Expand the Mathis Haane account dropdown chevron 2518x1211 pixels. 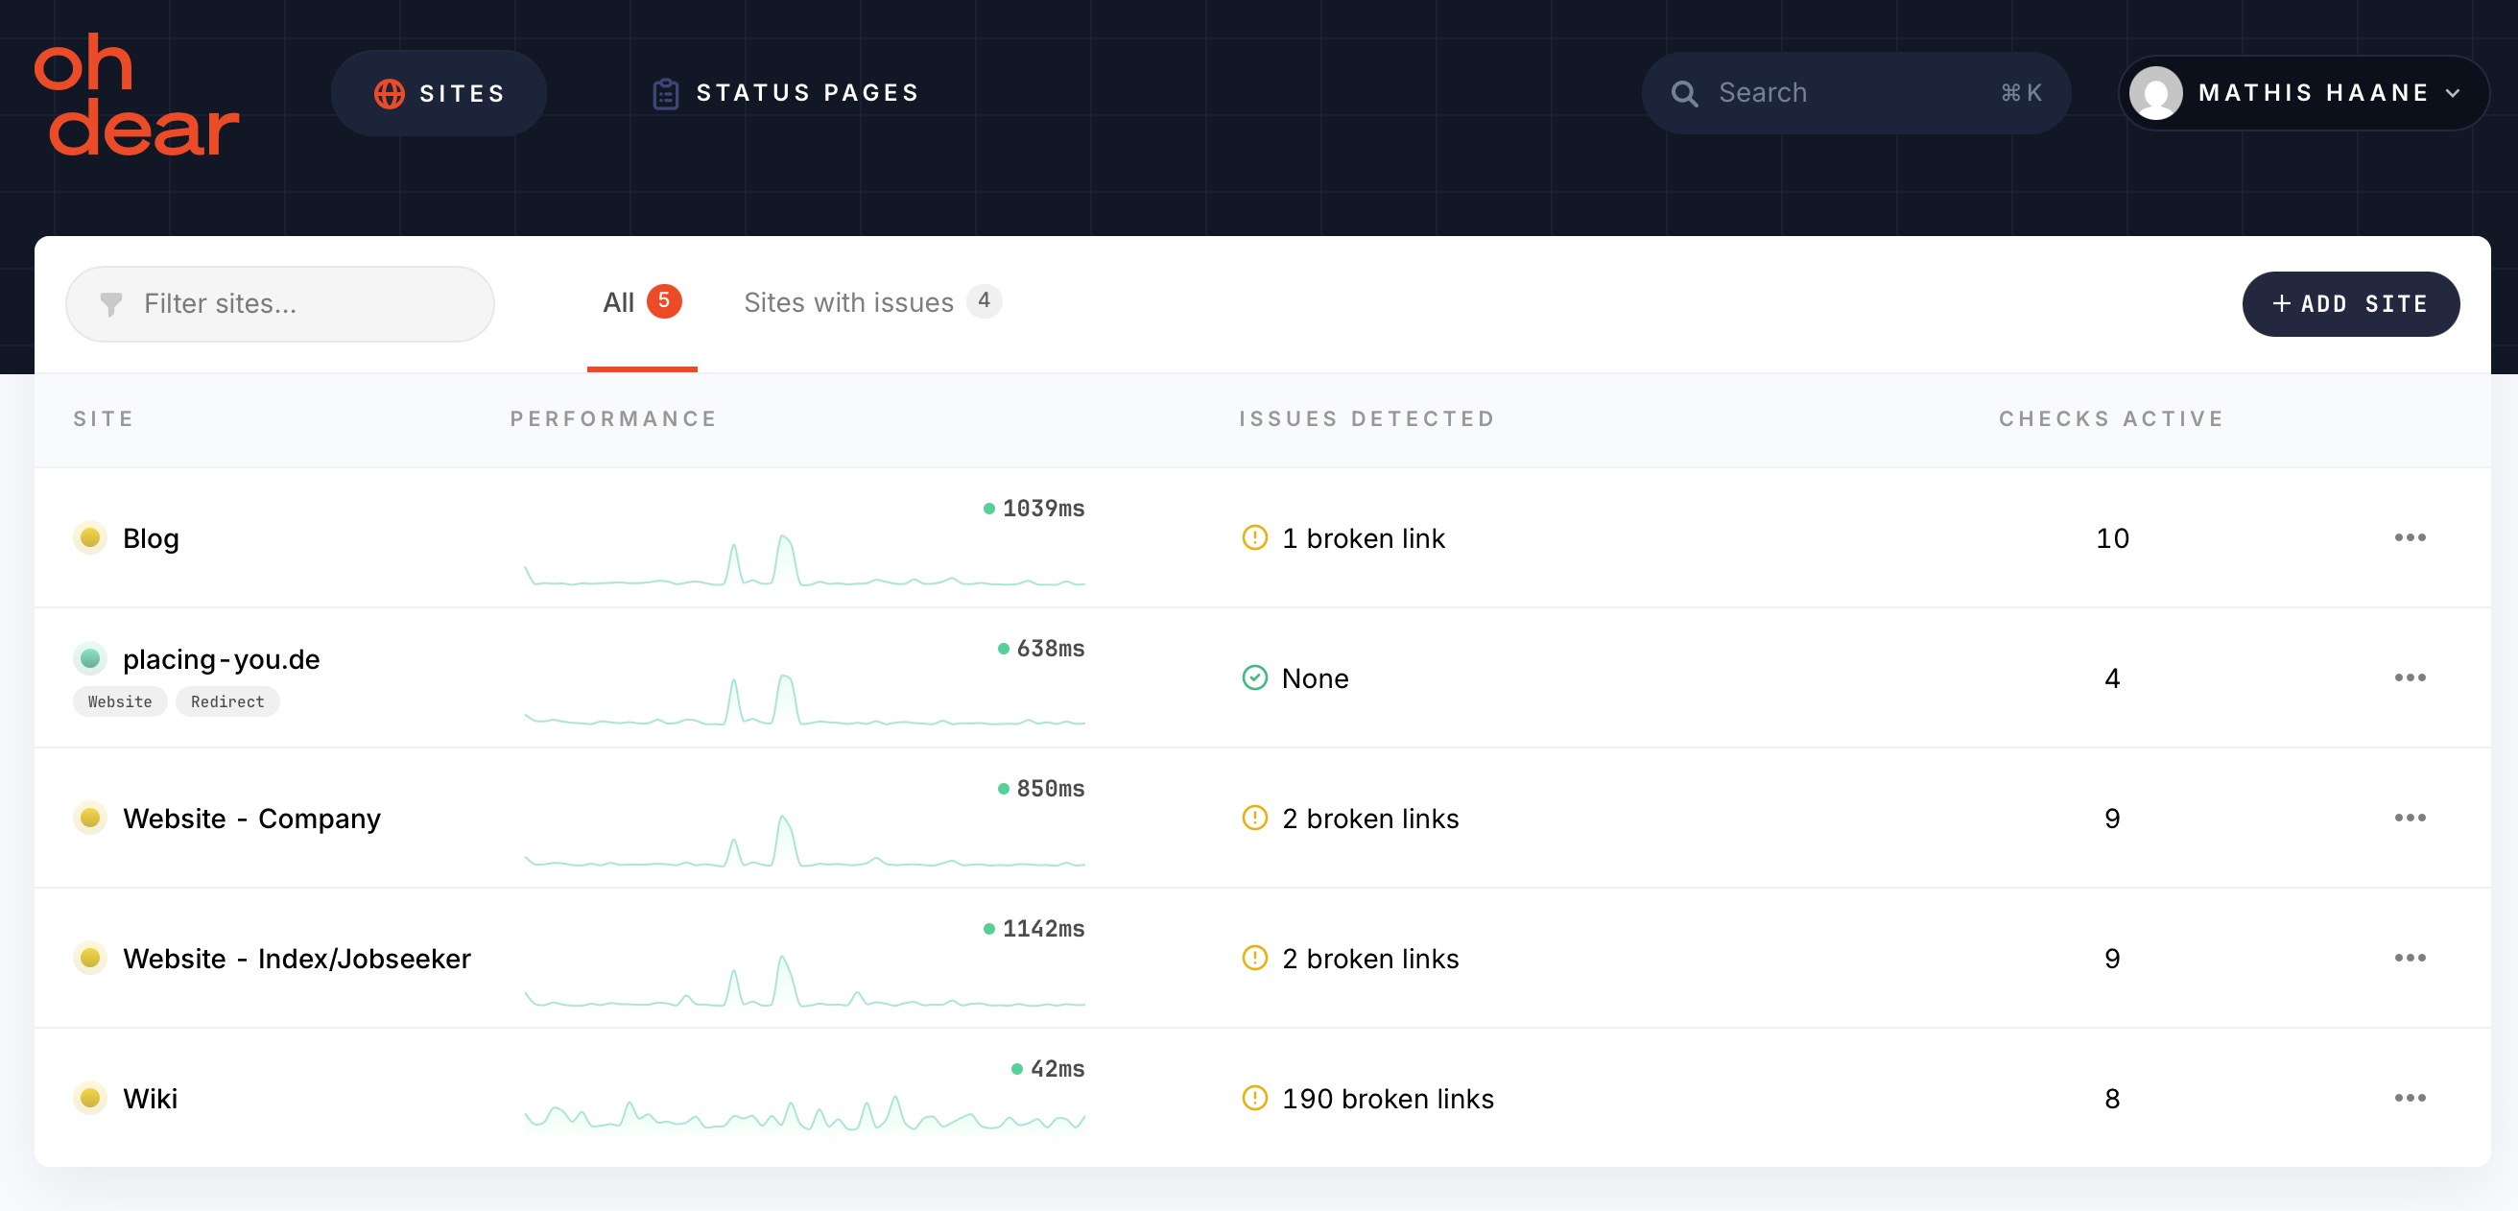[2453, 94]
